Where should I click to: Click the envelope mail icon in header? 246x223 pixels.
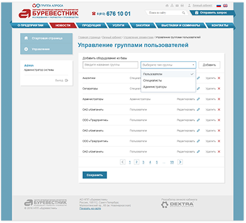[177, 5]
